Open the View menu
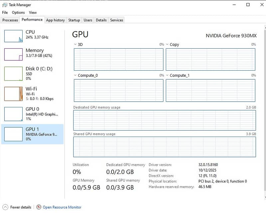The width and height of the screenshot is (266, 214). 33,13
